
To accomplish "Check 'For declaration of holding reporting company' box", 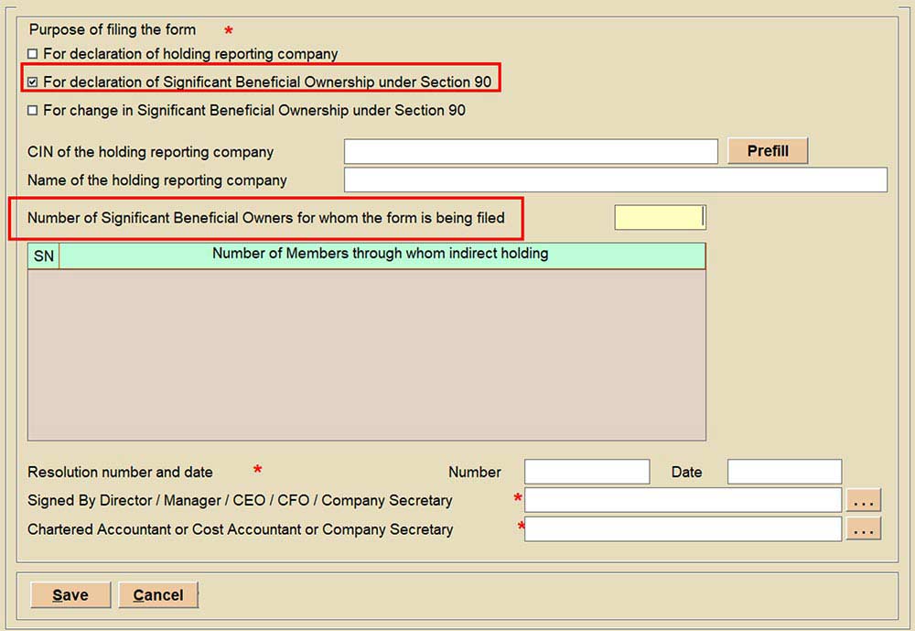I will [33, 55].
